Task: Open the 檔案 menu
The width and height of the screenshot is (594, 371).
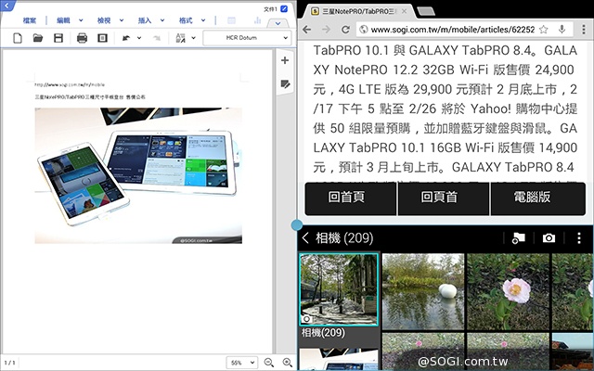Action: coord(30,20)
